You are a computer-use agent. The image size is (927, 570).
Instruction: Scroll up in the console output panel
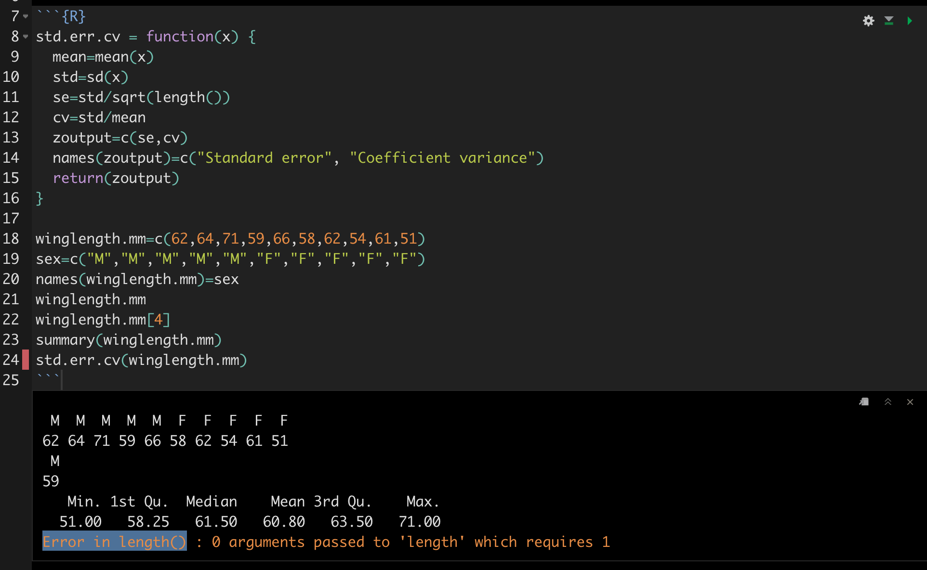[887, 402]
